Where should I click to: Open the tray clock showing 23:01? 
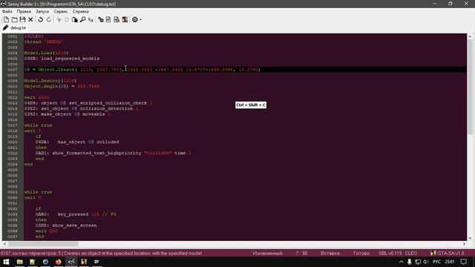(x=450, y=262)
